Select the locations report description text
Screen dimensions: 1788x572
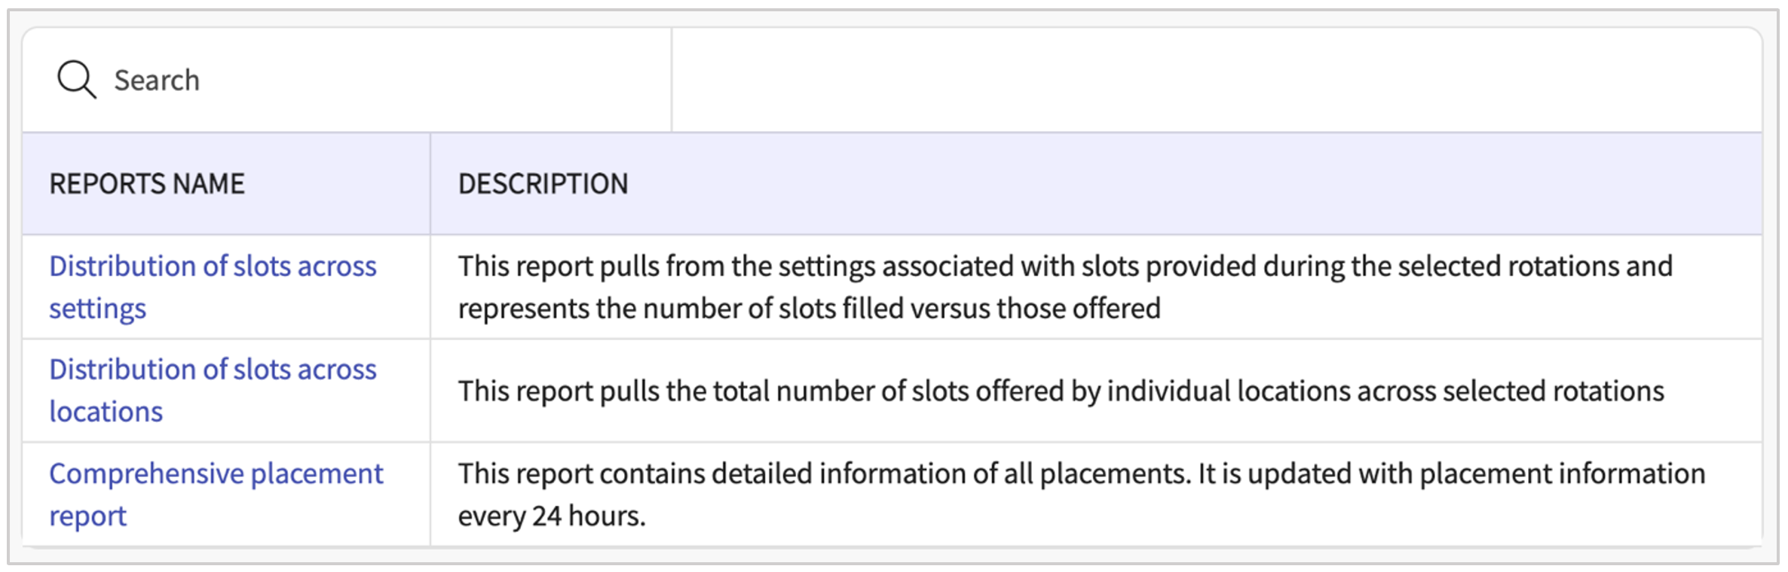coord(1061,391)
